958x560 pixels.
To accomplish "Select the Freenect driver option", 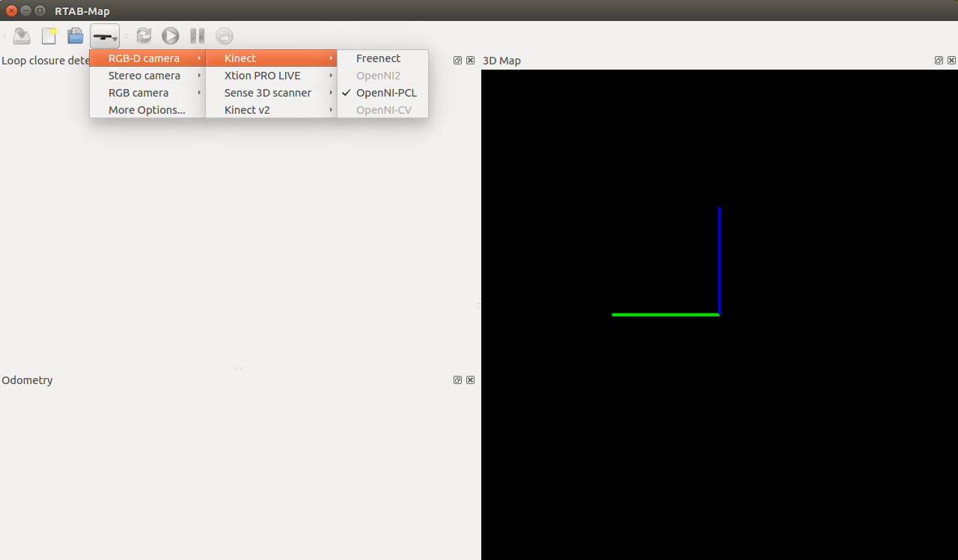I will pos(383,58).
